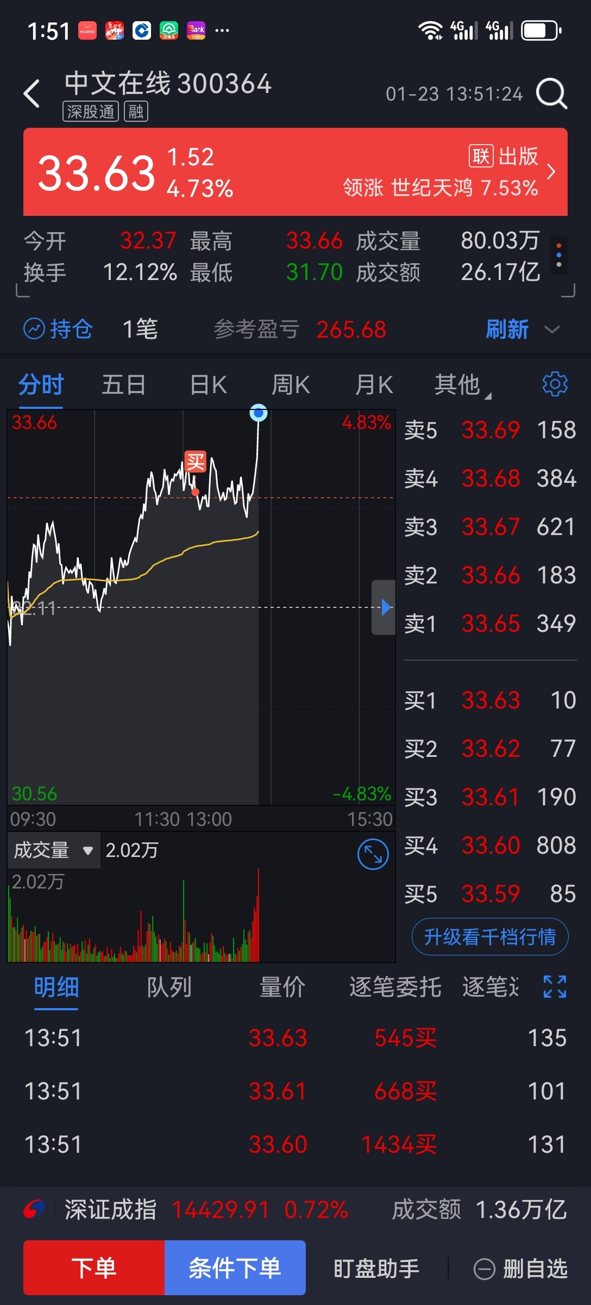Viewport: 591px width, 1305px height.
Task: Tap the 换手 12.12% value
Action: pos(140,272)
